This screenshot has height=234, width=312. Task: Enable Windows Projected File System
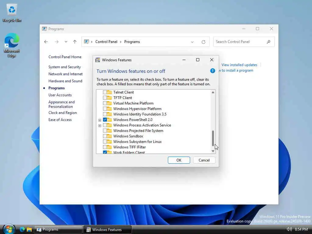[x=105, y=130]
